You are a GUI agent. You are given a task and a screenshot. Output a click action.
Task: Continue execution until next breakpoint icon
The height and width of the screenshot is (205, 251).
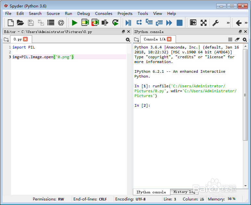pyautogui.click(x=169, y=23)
